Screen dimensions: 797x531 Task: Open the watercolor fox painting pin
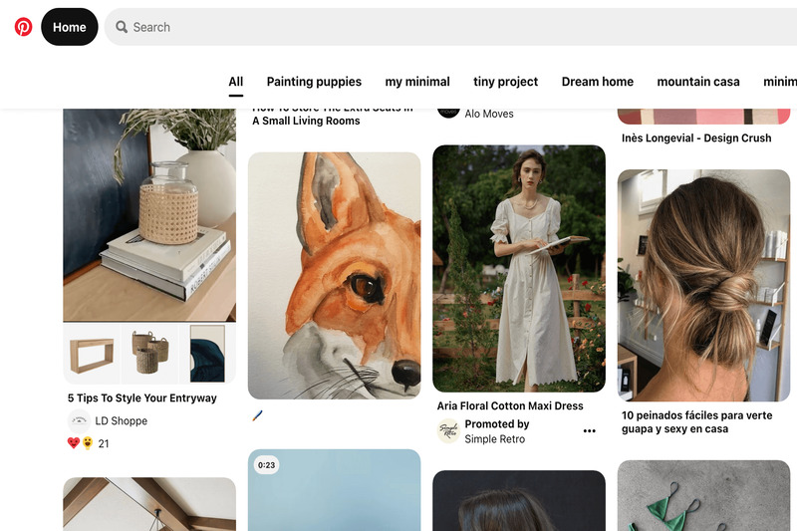pyautogui.click(x=334, y=275)
